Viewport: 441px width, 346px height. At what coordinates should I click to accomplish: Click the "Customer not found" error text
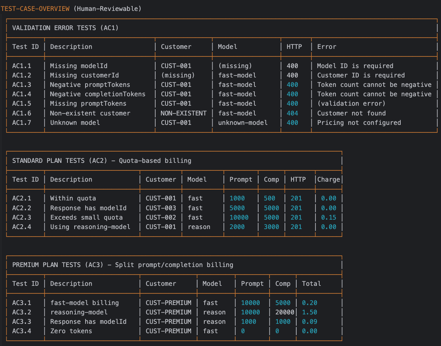[x=351, y=113]
